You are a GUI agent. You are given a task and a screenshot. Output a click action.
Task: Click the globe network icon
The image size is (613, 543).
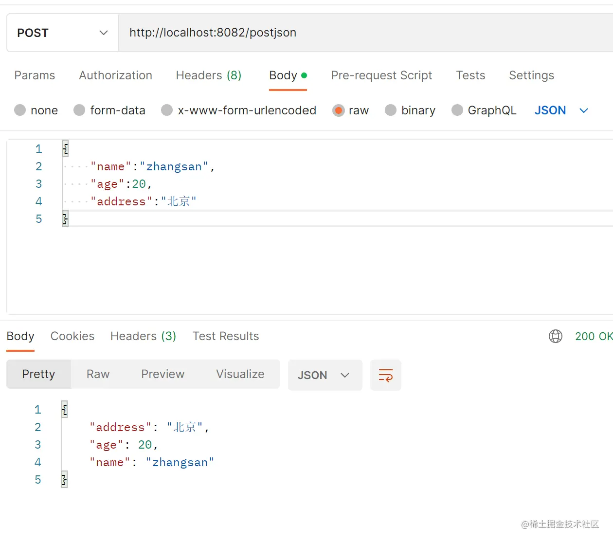pyautogui.click(x=555, y=336)
